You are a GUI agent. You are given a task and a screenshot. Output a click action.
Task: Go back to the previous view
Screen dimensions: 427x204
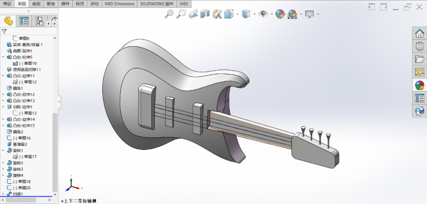coord(193,14)
